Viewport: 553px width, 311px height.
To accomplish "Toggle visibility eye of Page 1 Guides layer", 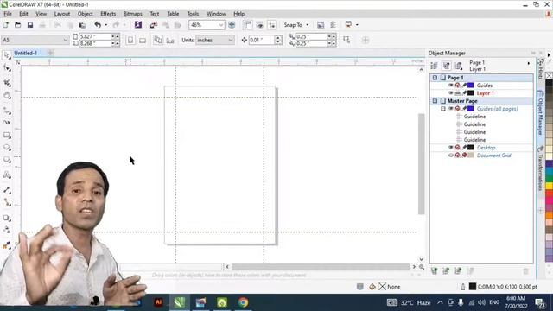I will (450, 86).
